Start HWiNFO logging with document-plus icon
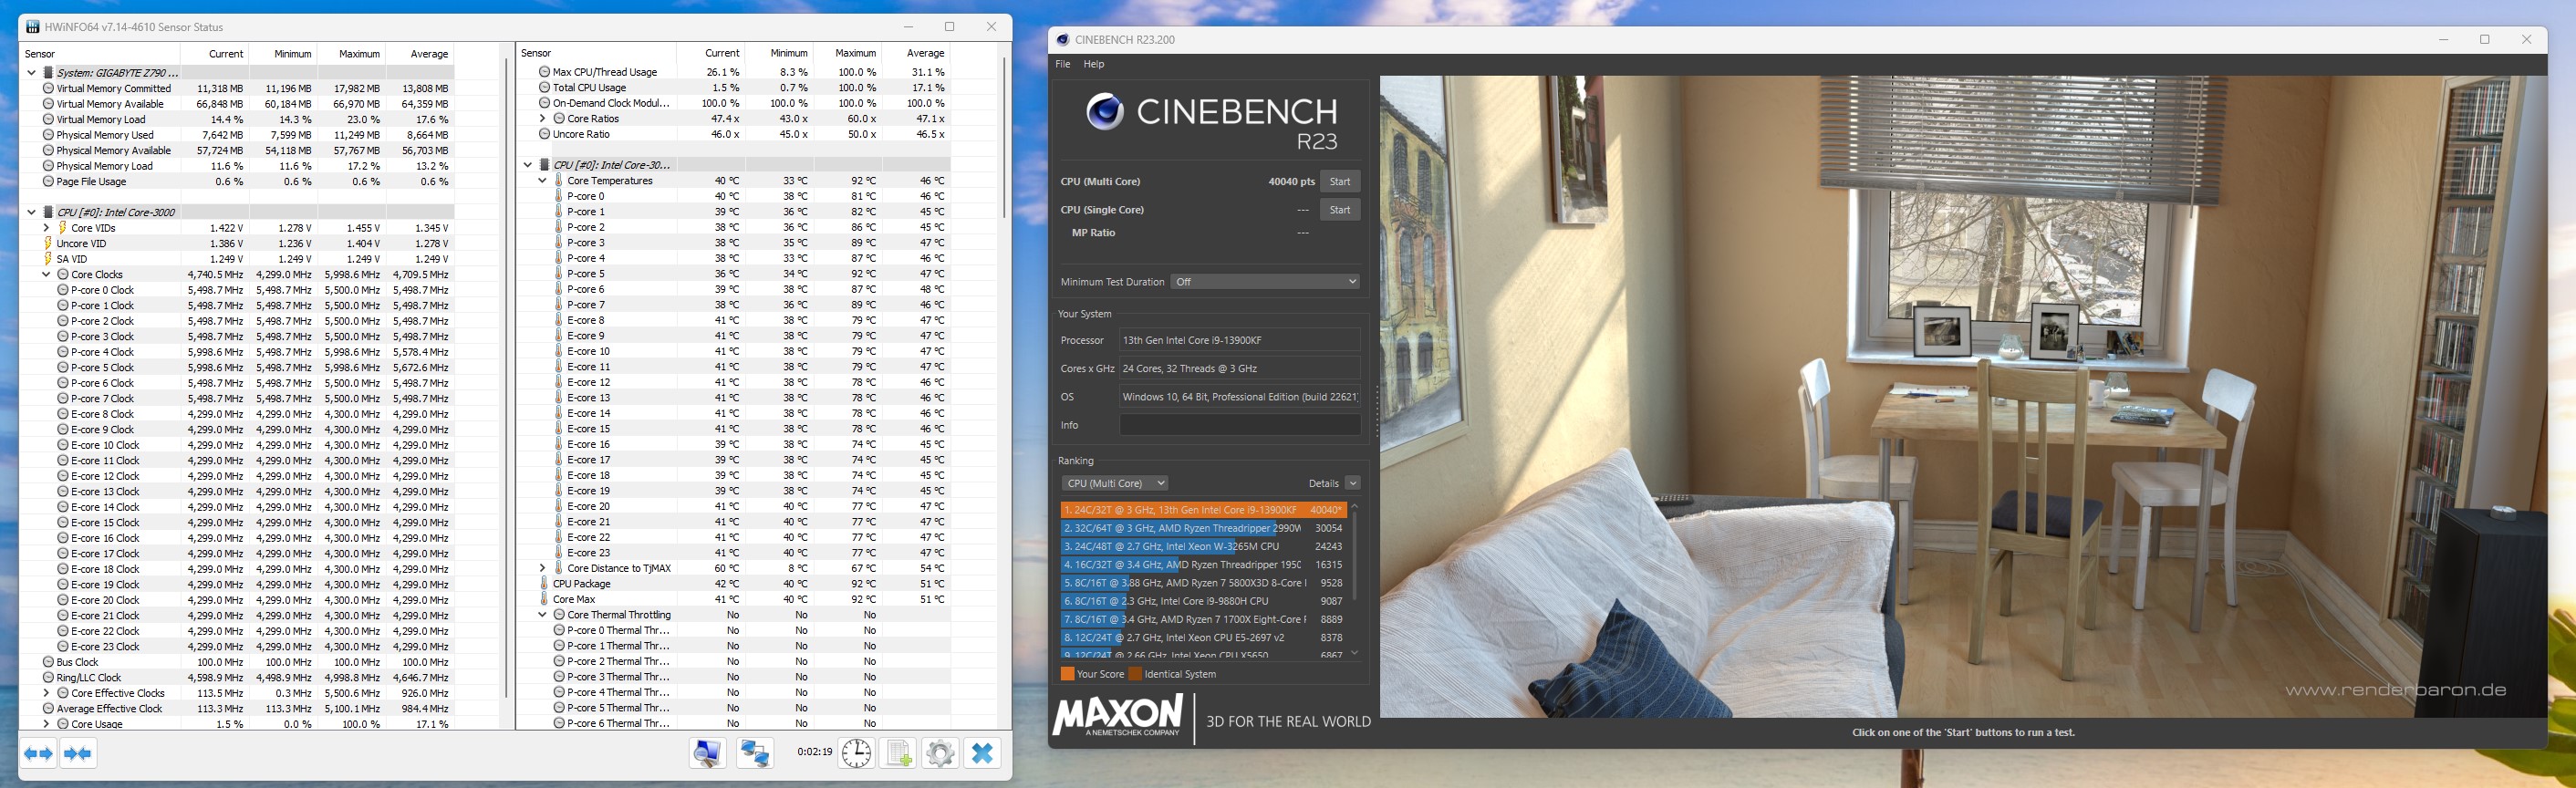The width and height of the screenshot is (2576, 788). pyautogui.click(x=898, y=753)
